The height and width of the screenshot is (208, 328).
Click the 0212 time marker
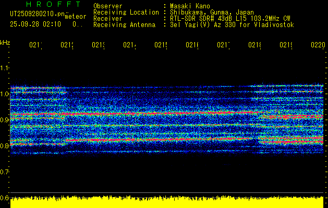67,45
